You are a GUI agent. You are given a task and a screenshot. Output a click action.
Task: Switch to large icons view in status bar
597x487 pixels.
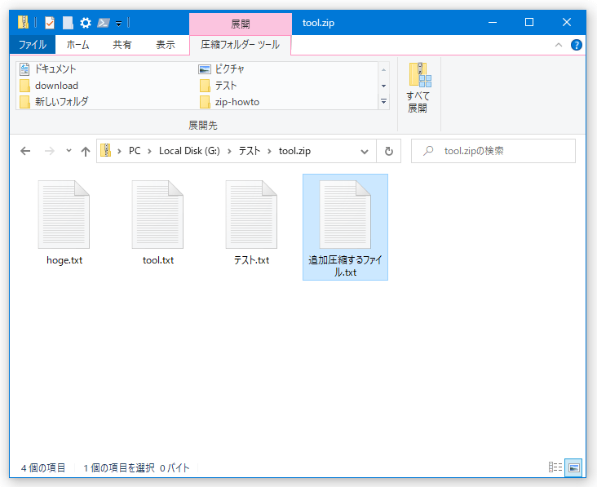pos(574,467)
